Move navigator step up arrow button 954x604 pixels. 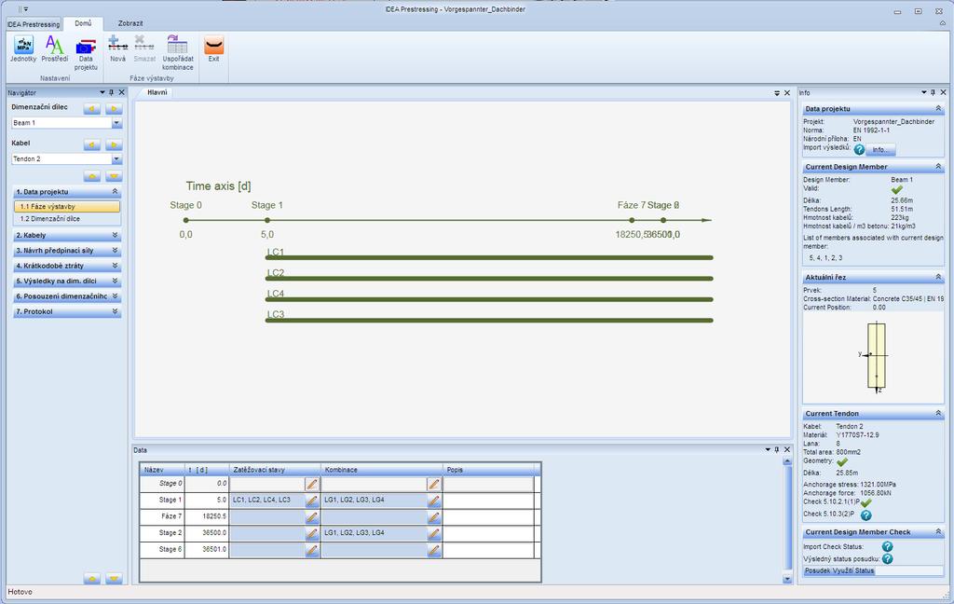pyautogui.click(x=92, y=176)
